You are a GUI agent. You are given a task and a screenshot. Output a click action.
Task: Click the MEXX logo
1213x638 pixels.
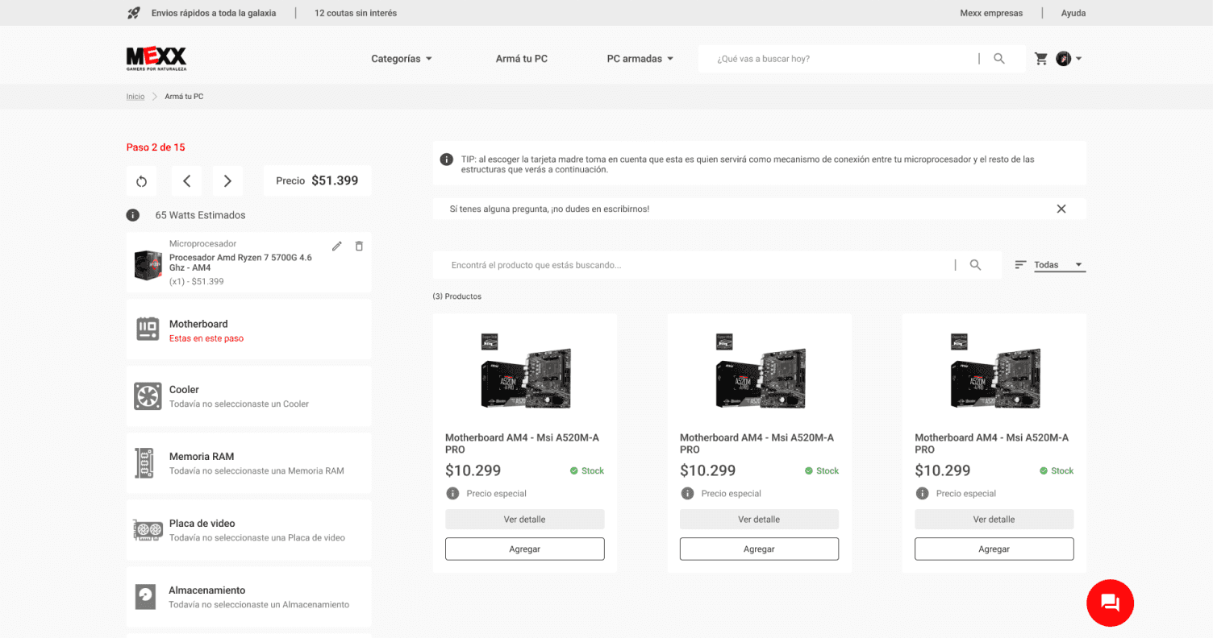point(156,59)
